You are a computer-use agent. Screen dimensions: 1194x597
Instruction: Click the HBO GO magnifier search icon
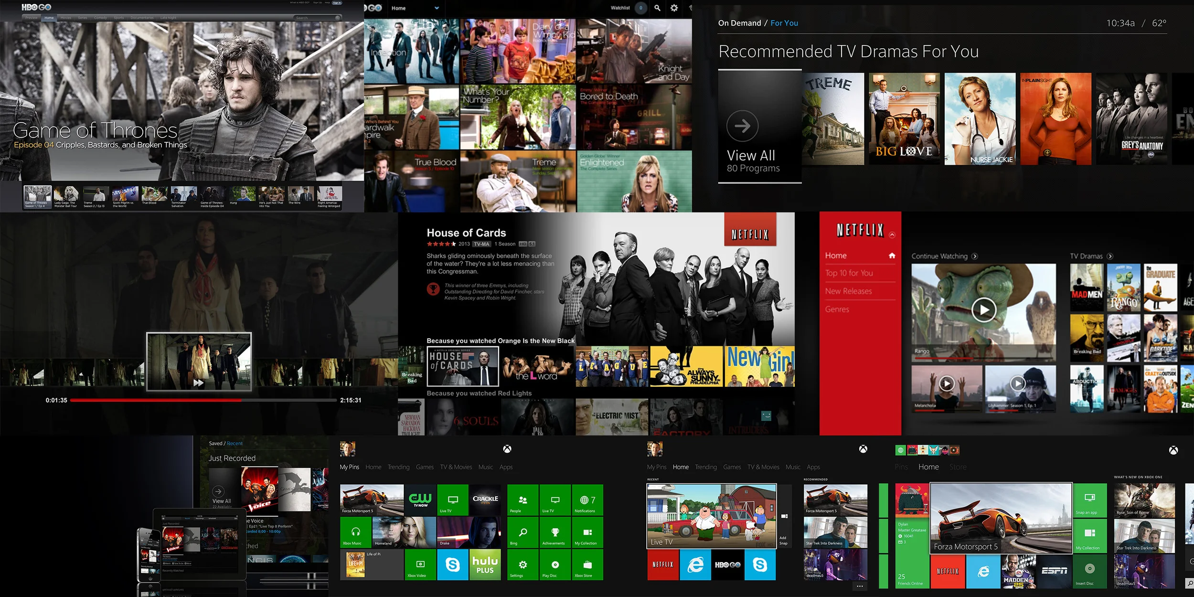click(x=657, y=8)
